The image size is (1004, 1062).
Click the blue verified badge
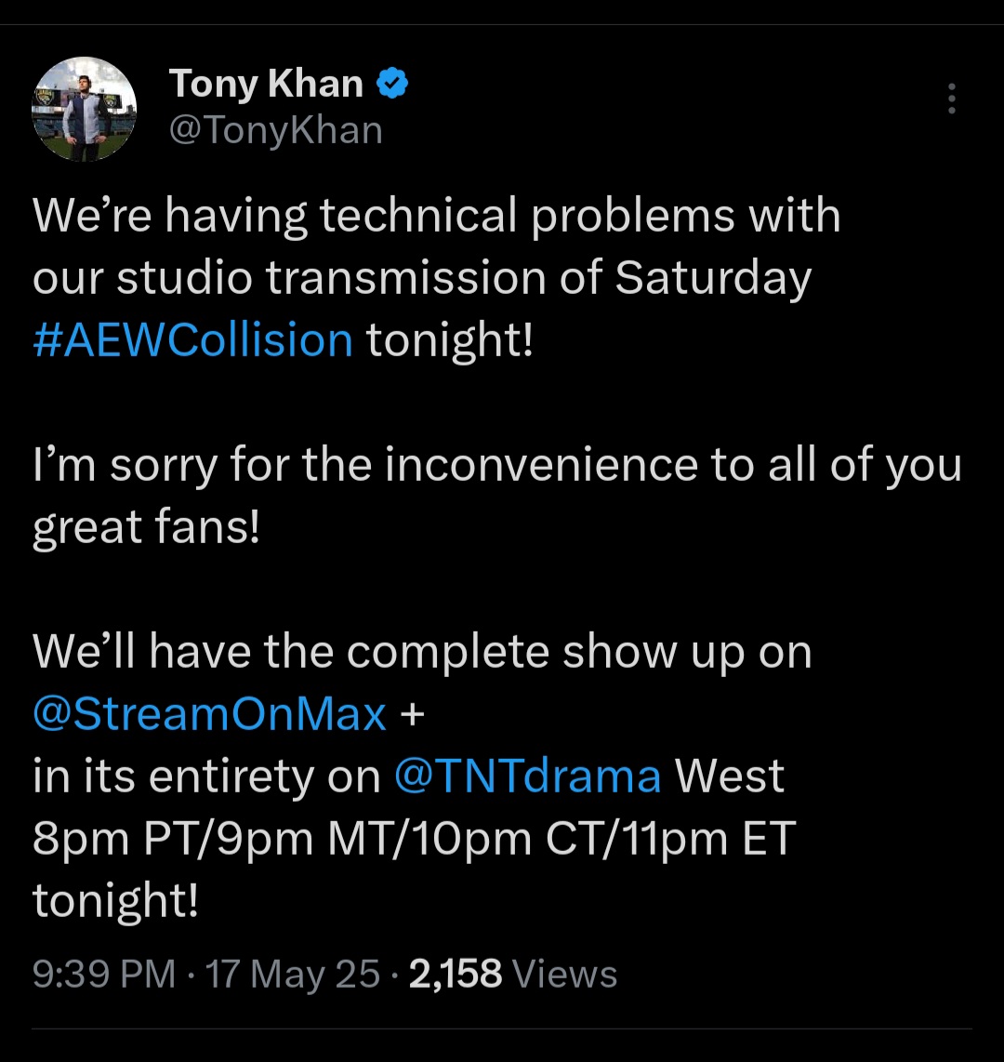click(393, 85)
